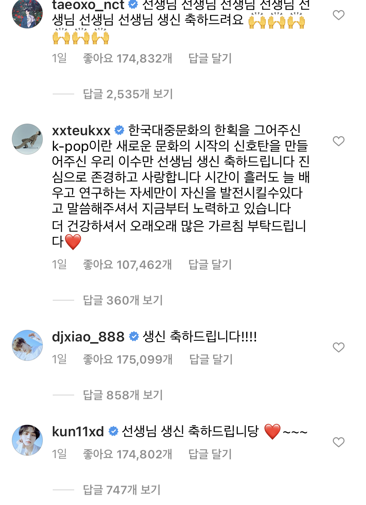Reply to the djxiao_888 comment via 답글 달기
The image size is (366, 505).
[x=211, y=360]
